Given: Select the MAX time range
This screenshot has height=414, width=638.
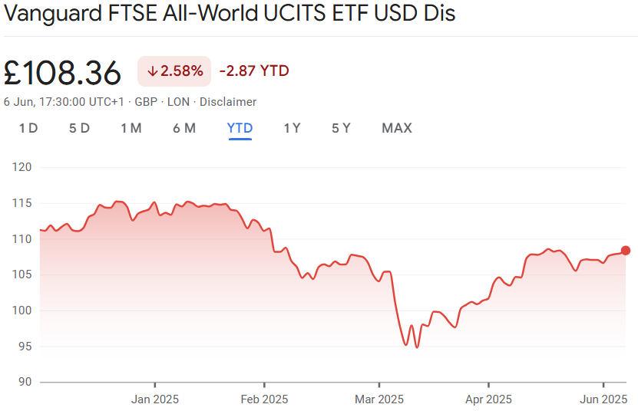Looking at the screenshot, I should tap(397, 128).
